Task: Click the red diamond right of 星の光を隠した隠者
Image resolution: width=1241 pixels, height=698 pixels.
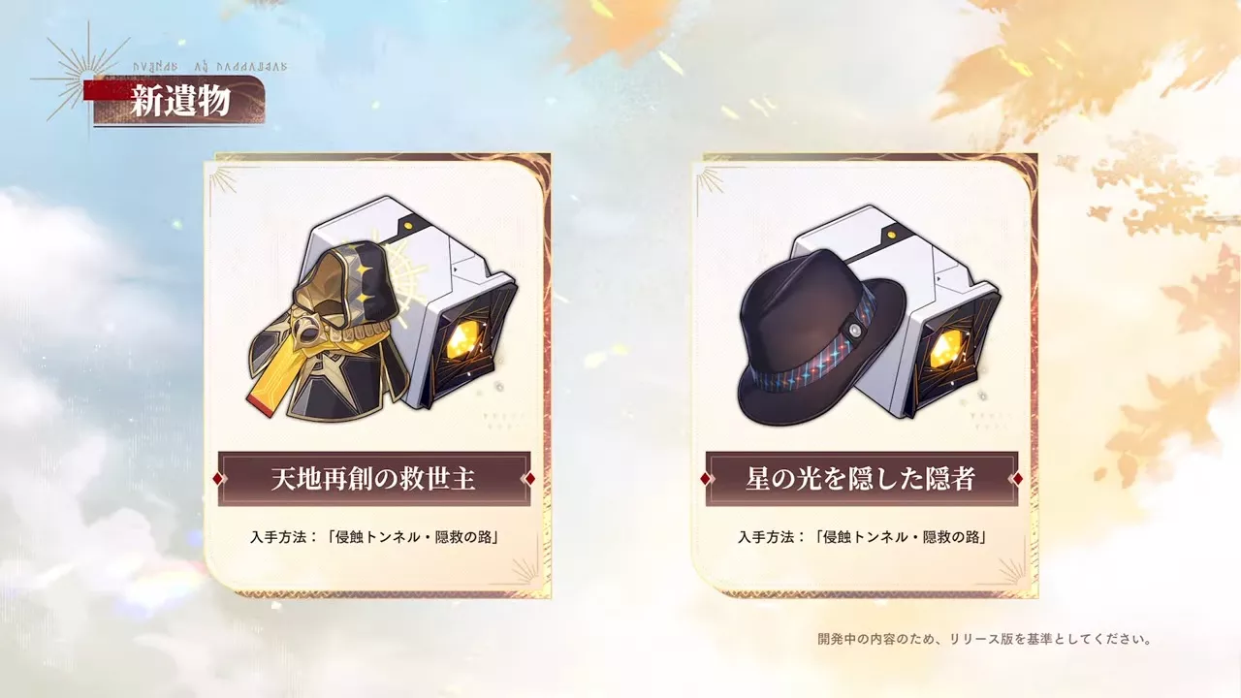Action: pos(1017,479)
